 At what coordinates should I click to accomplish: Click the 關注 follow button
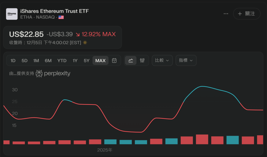point(246,14)
